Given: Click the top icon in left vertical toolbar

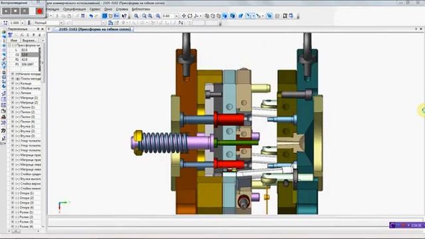Looking at the screenshot, I should 3,32.
